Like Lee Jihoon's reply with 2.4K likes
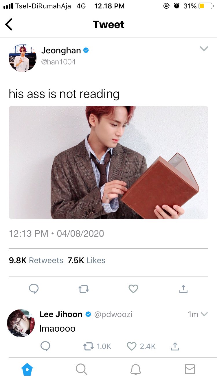 [141, 346]
